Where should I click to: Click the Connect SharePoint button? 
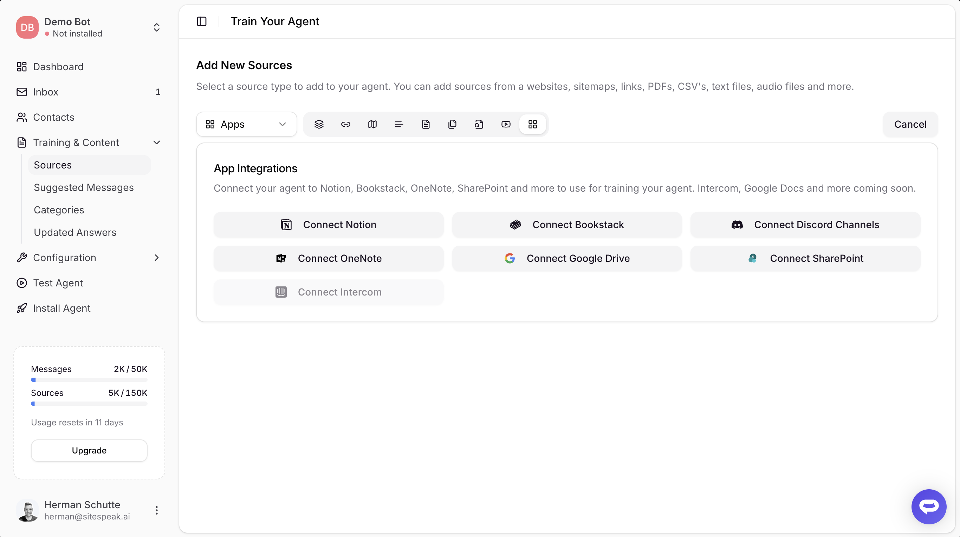805,258
